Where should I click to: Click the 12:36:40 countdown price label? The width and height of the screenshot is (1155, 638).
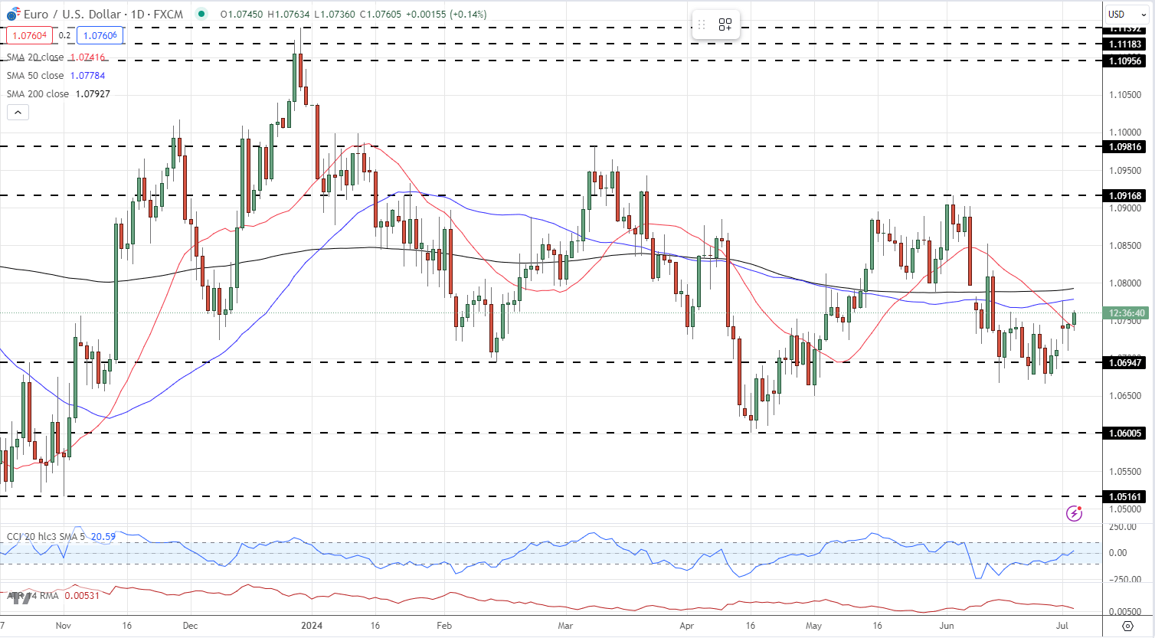click(x=1125, y=313)
